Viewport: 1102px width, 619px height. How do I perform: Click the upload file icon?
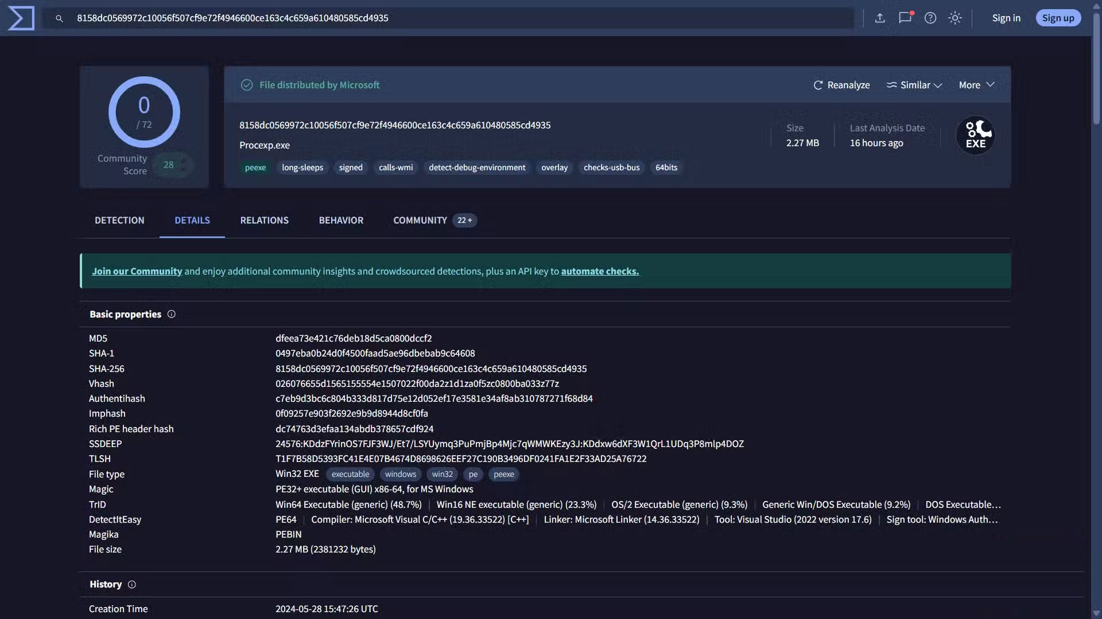880,18
